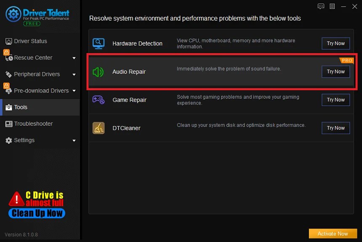Click the orange lock on Pre-download Drivers

6,86
